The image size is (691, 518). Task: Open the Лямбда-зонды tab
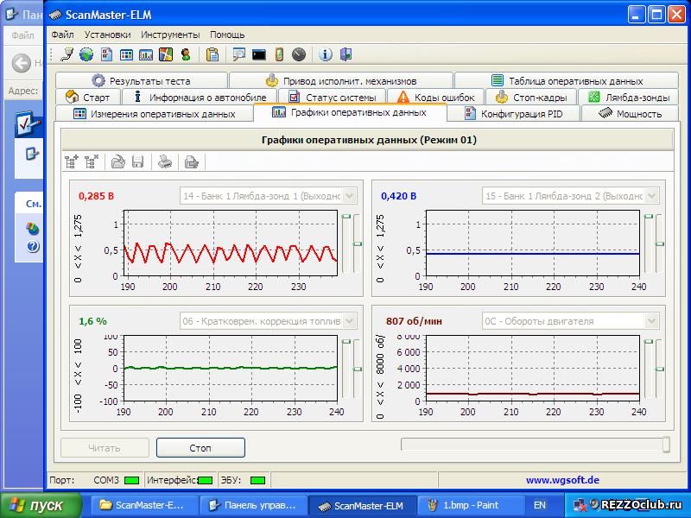[628, 97]
